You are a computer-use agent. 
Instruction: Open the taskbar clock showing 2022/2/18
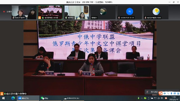(174, 98)
